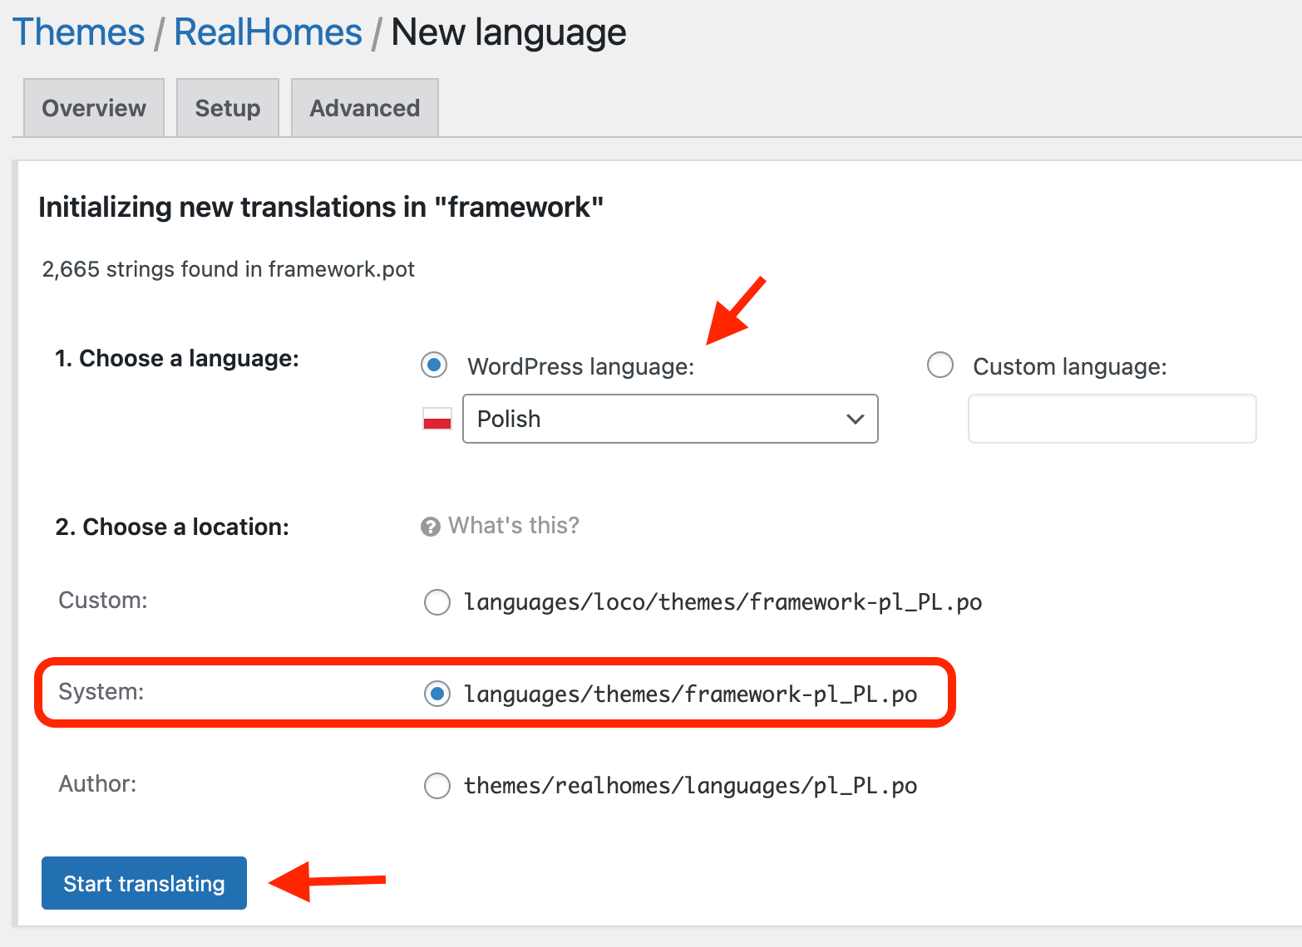Screen dimensions: 1302x947
Task: Select the WordPress language radio button
Action: (434, 365)
